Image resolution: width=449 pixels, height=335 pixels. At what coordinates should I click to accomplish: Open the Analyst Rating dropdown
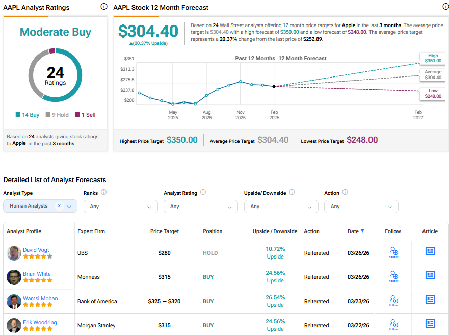tap(200, 207)
